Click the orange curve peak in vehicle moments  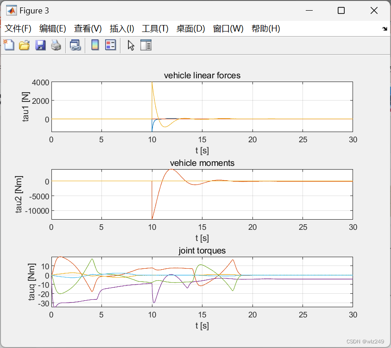(171, 170)
